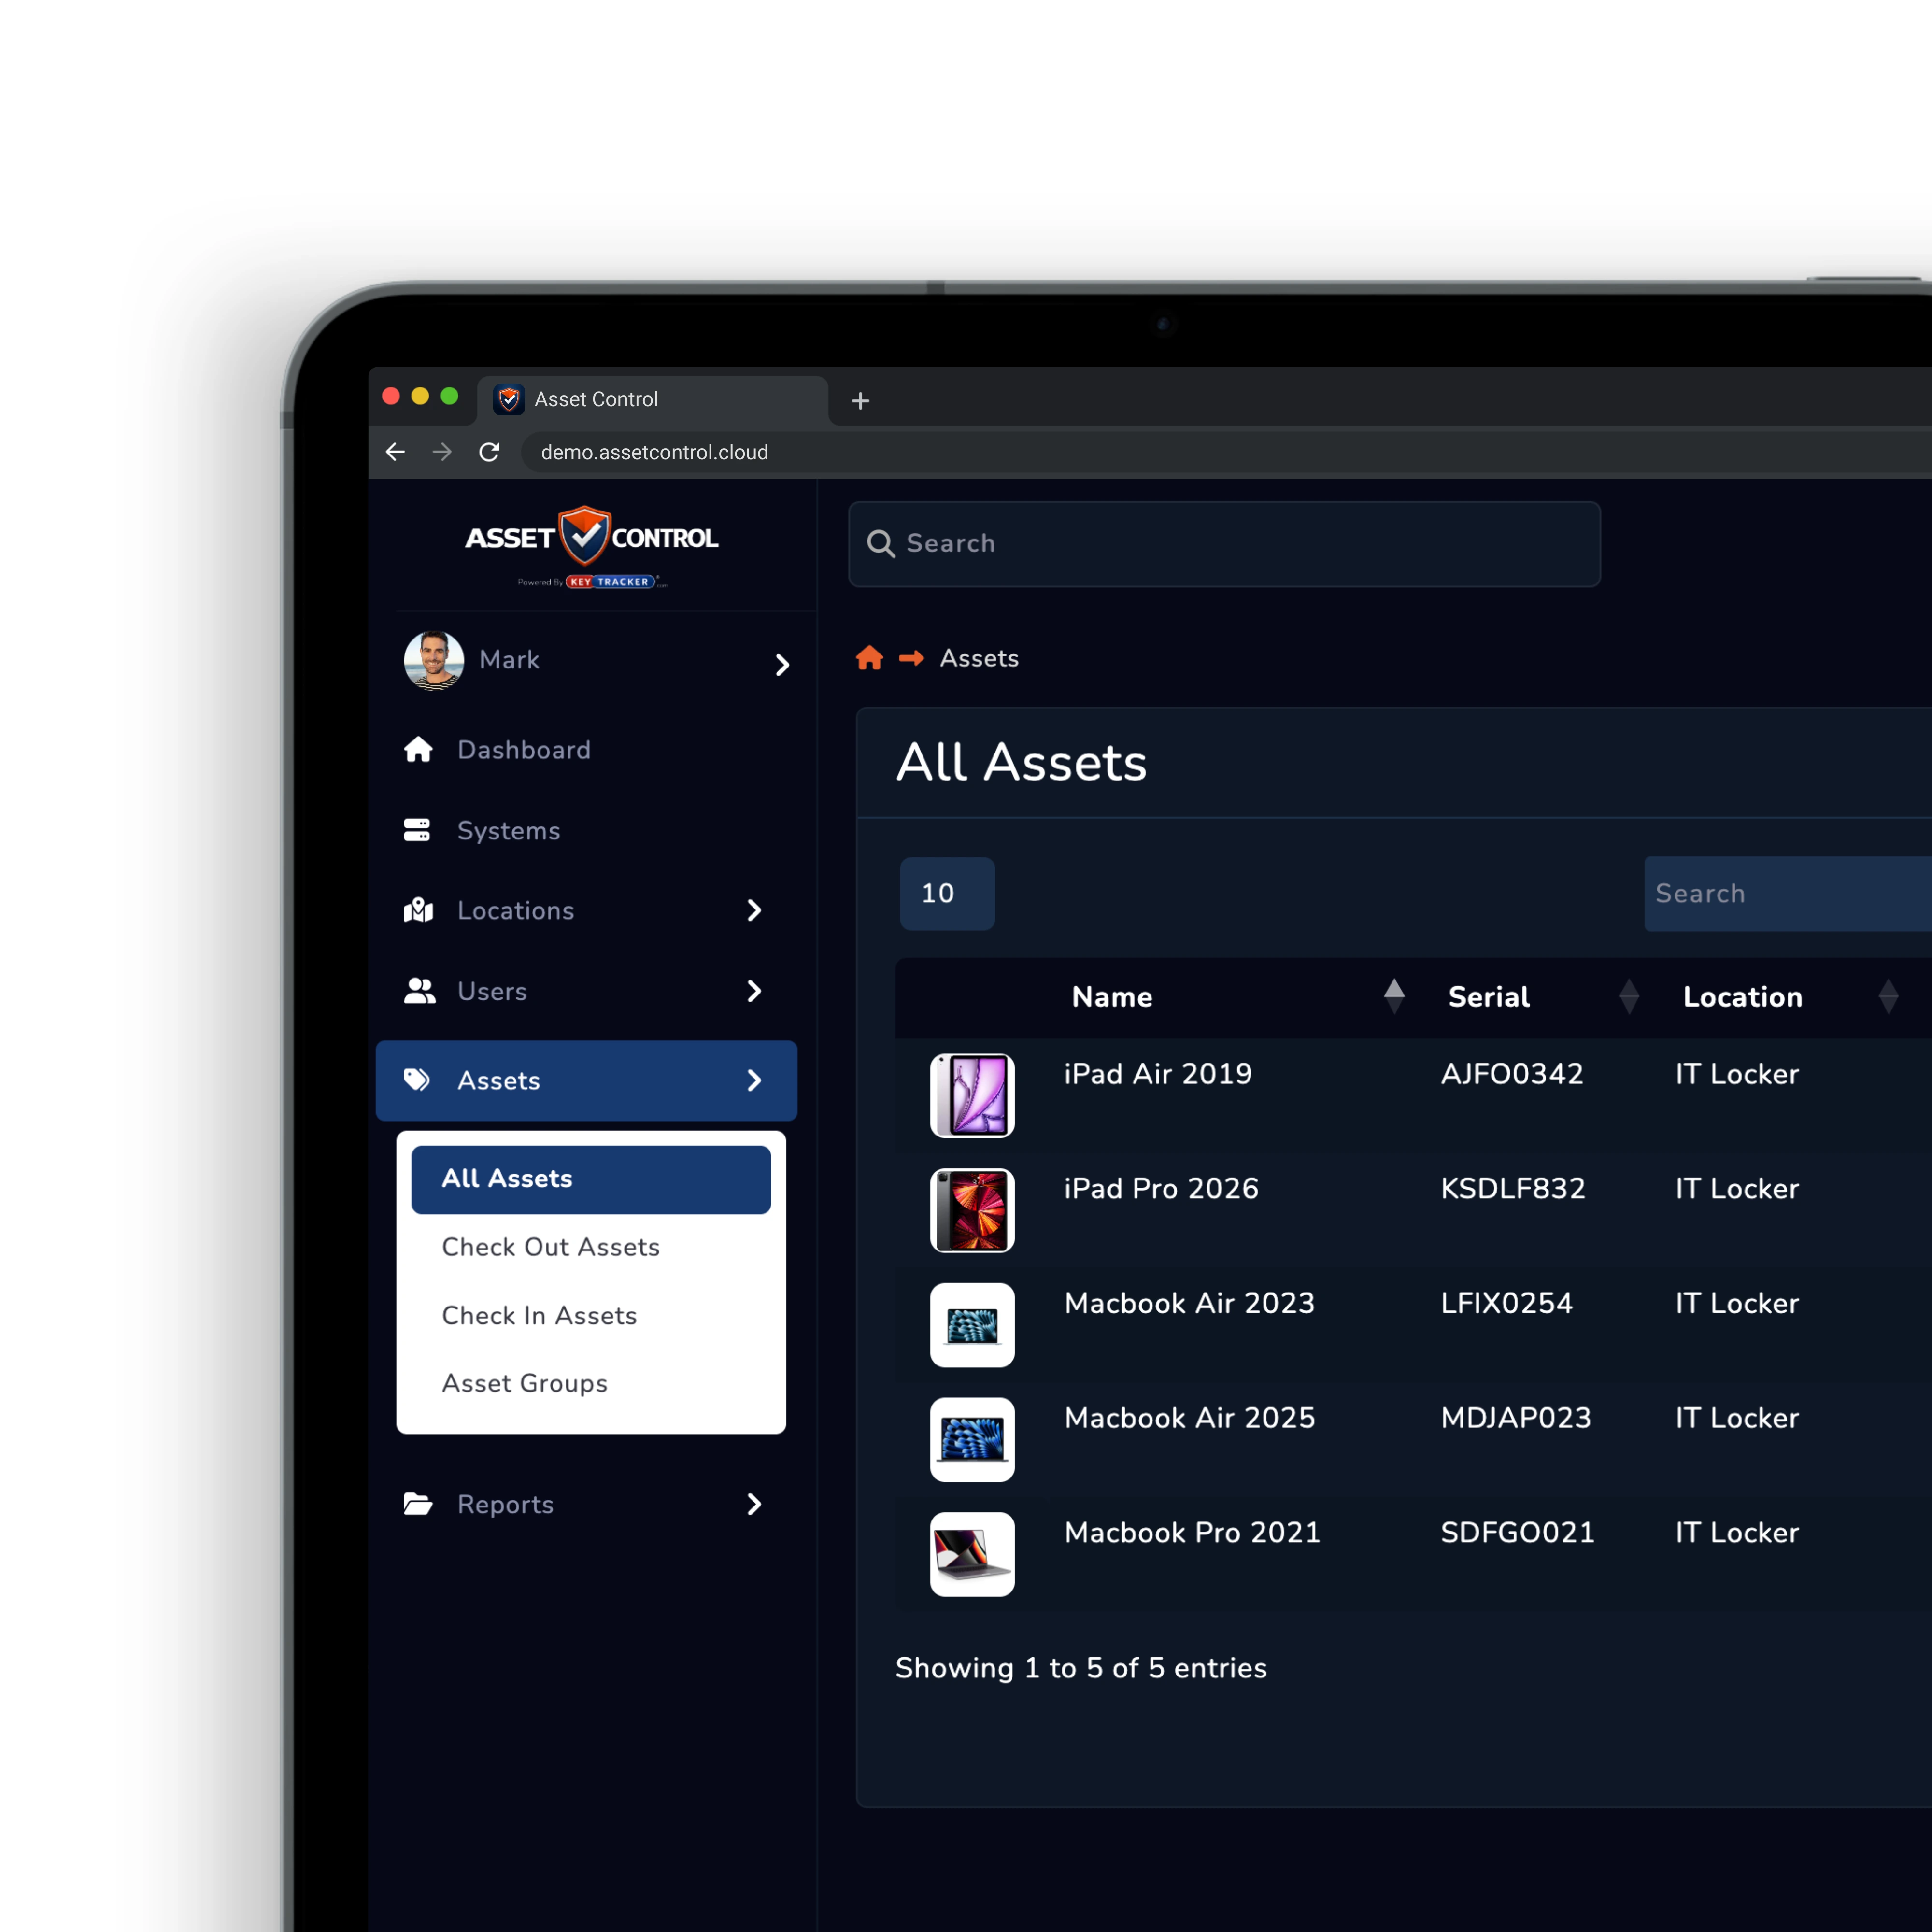Click serial MDJAP023

pyautogui.click(x=1516, y=1418)
